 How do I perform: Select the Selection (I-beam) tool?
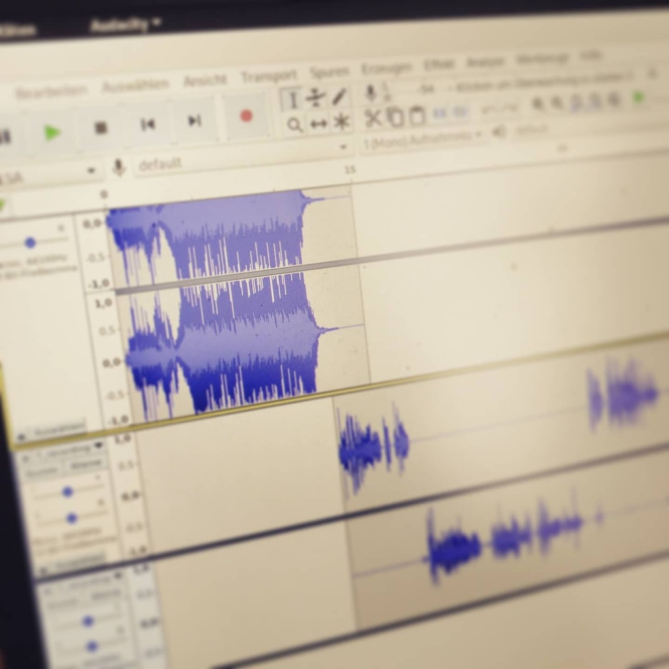(x=292, y=101)
